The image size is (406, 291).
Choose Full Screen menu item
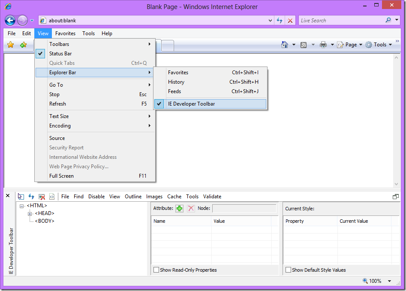(x=95, y=176)
